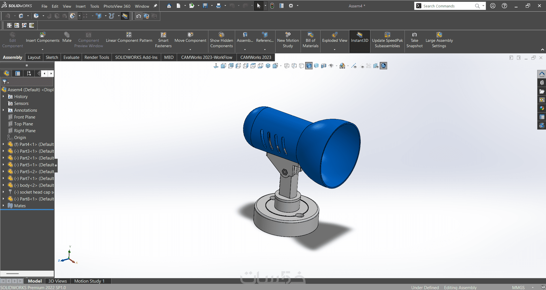This screenshot has width=546, height=290.
Task: Open the Exploded View dropdown arrow
Action: [334, 49]
